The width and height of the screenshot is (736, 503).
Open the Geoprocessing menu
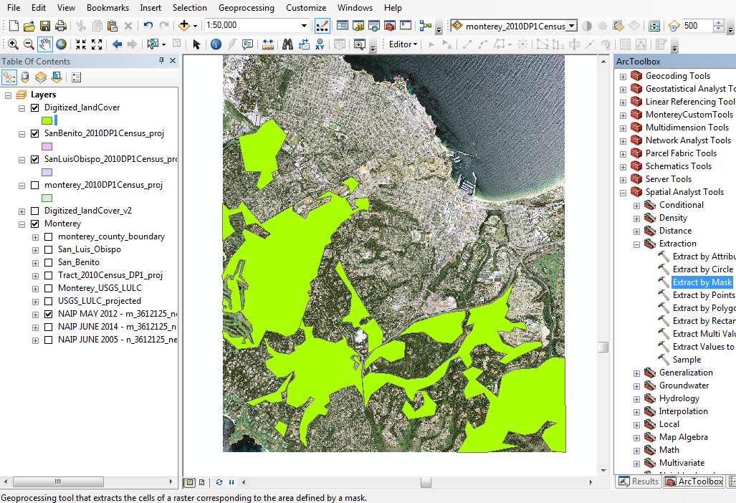click(x=246, y=8)
